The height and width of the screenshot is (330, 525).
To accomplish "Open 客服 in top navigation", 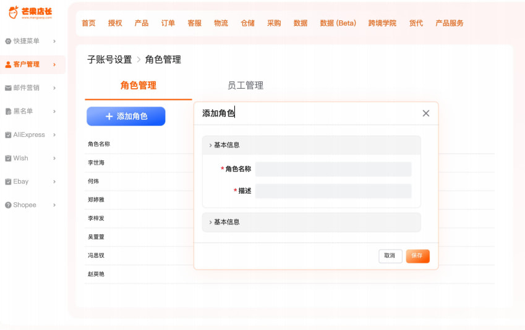I will [195, 23].
